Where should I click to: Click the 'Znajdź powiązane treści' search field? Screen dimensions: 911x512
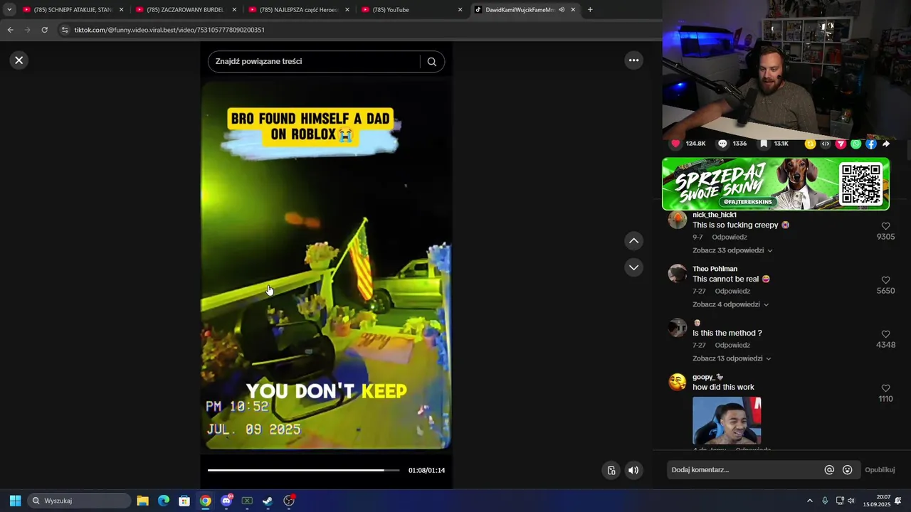tap(317, 62)
